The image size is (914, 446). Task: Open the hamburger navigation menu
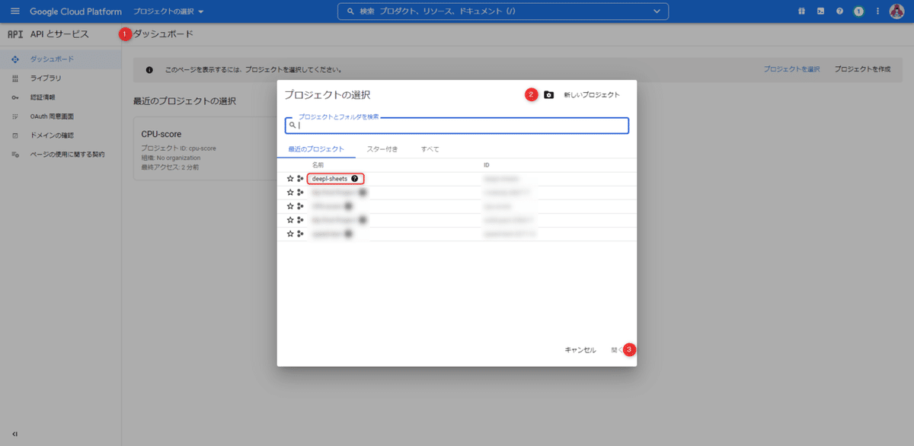click(x=14, y=11)
